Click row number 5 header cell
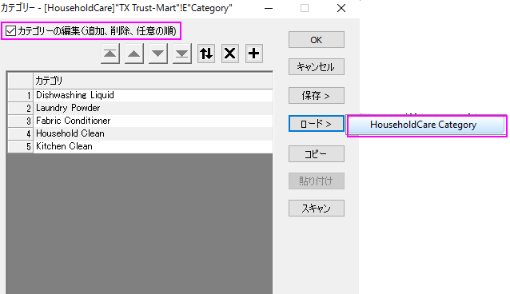510x294 pixels. (x=21, y=147)
